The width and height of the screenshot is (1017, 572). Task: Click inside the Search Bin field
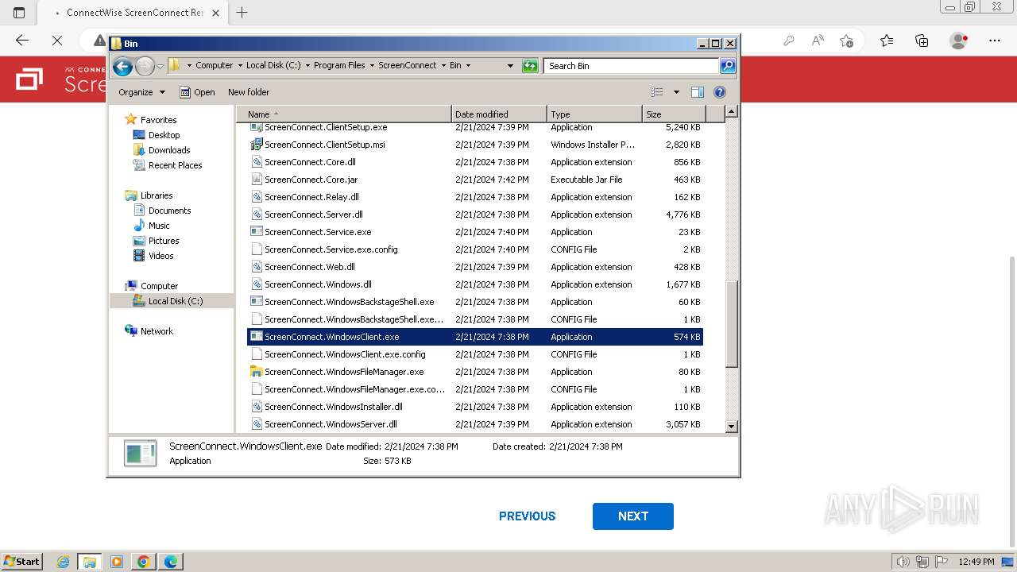pos(632,66)
